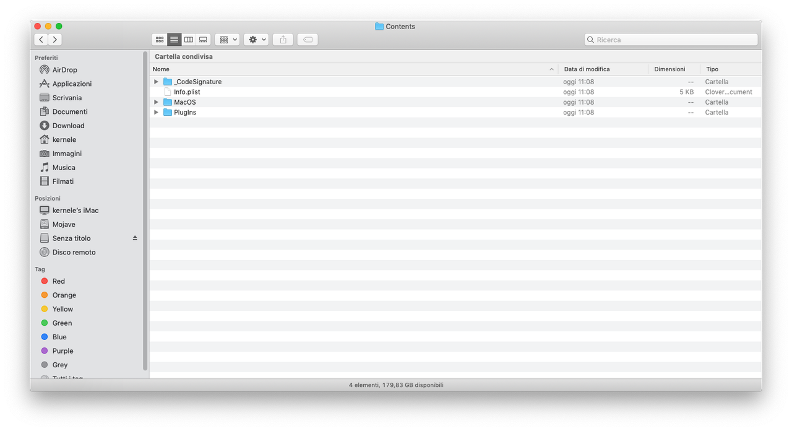Click the Clover...cument type cell
Viewport: 792px width, 431px height.
pyautogui.click(x=729, y=92)
